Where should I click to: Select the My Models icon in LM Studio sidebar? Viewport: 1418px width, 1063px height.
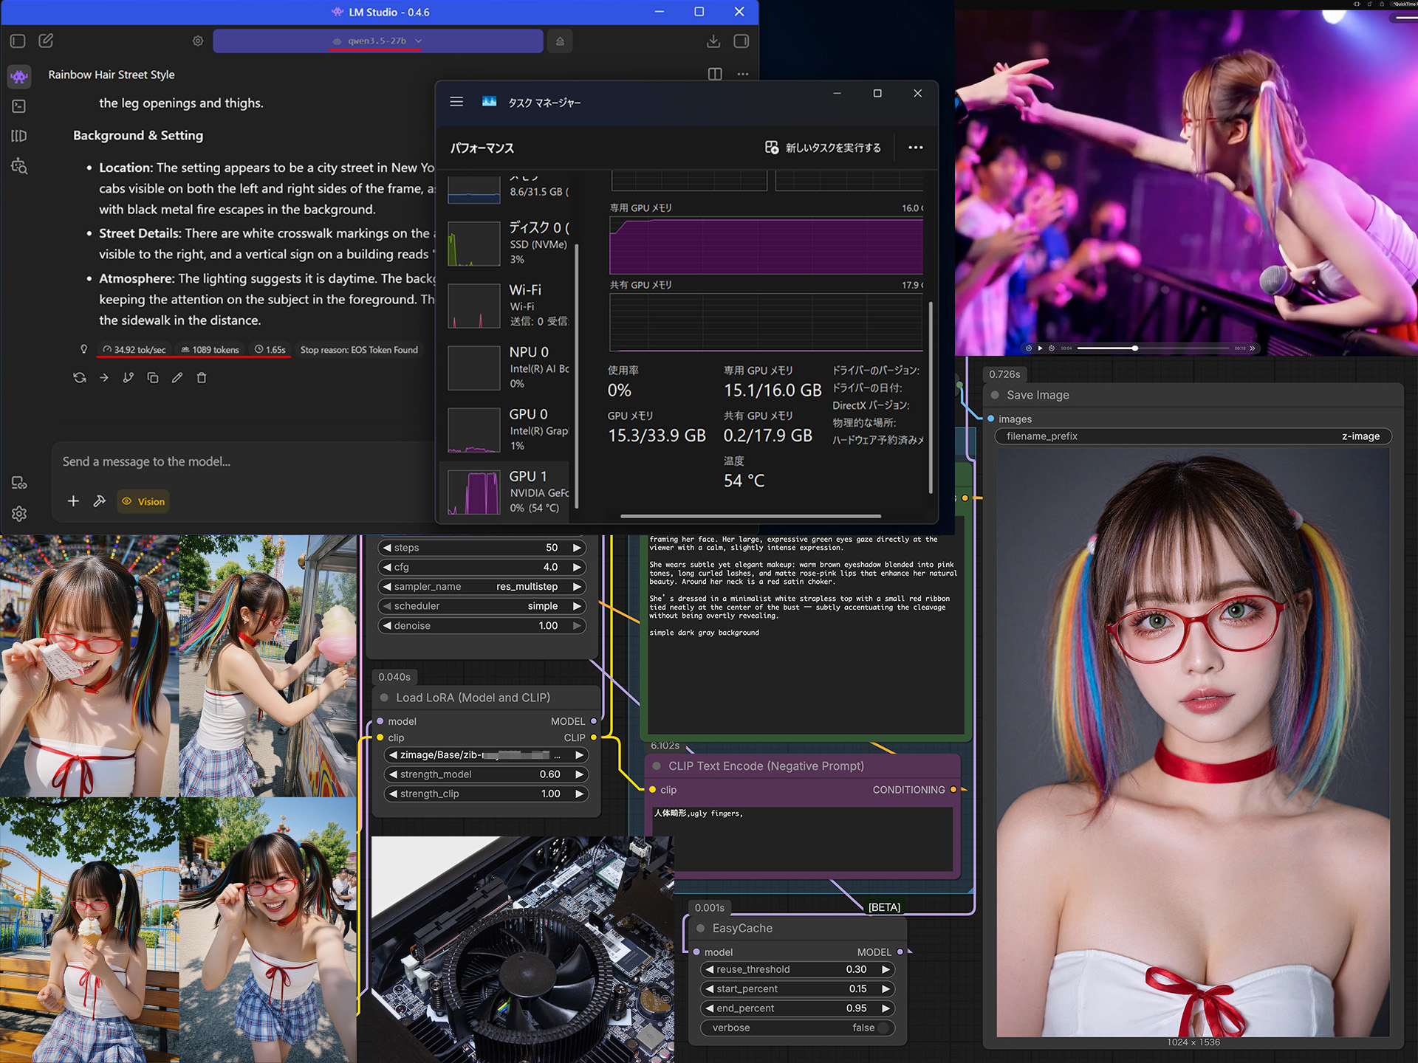click(19, 136)
